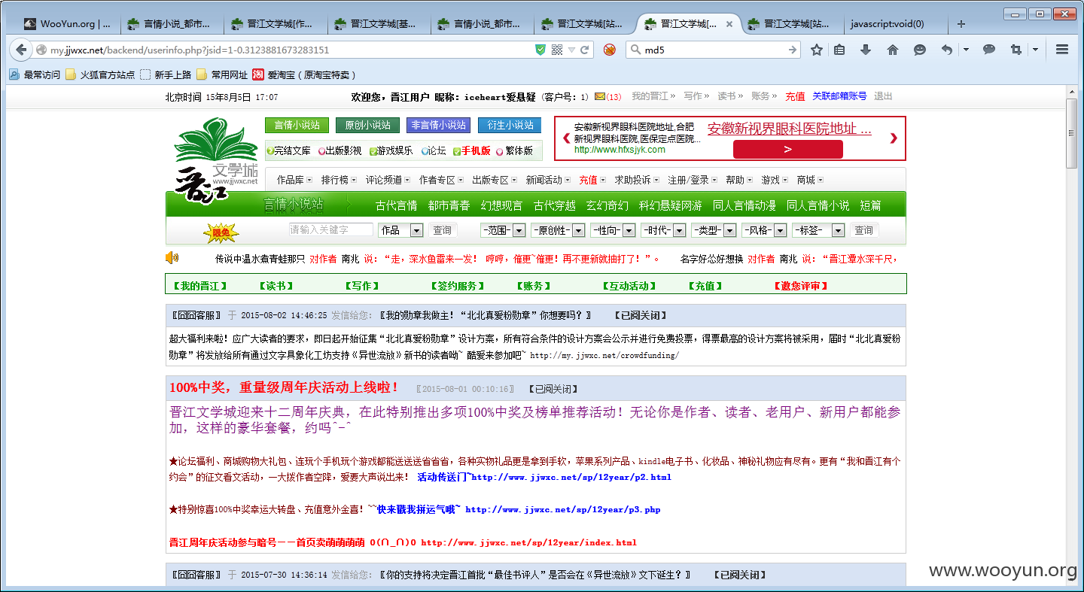Click the QR code icon in address bar
1084x592 pixels.
tap(557, 50)
